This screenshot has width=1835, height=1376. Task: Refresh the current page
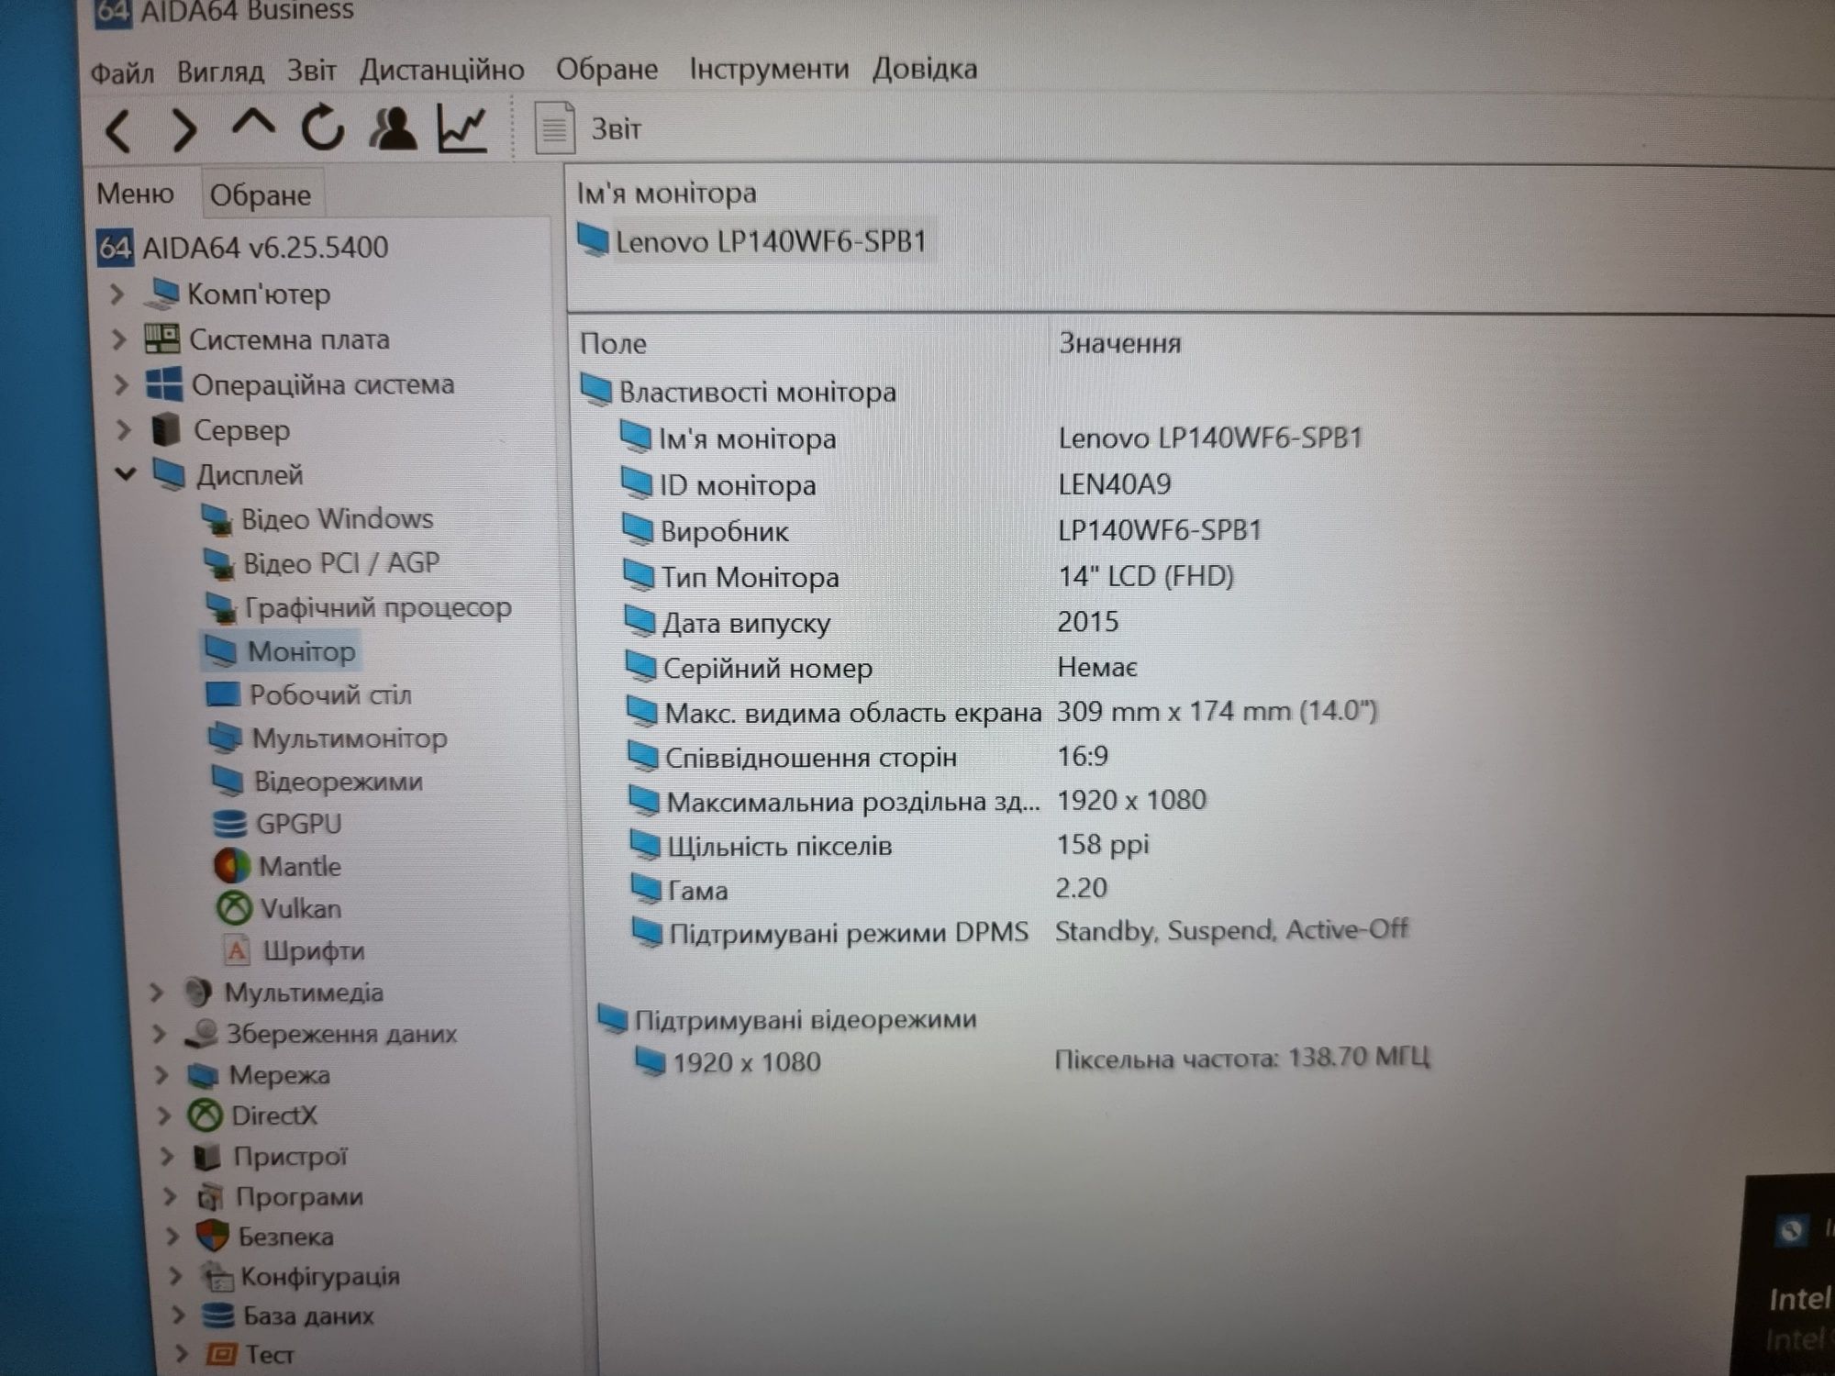[323, 128]
